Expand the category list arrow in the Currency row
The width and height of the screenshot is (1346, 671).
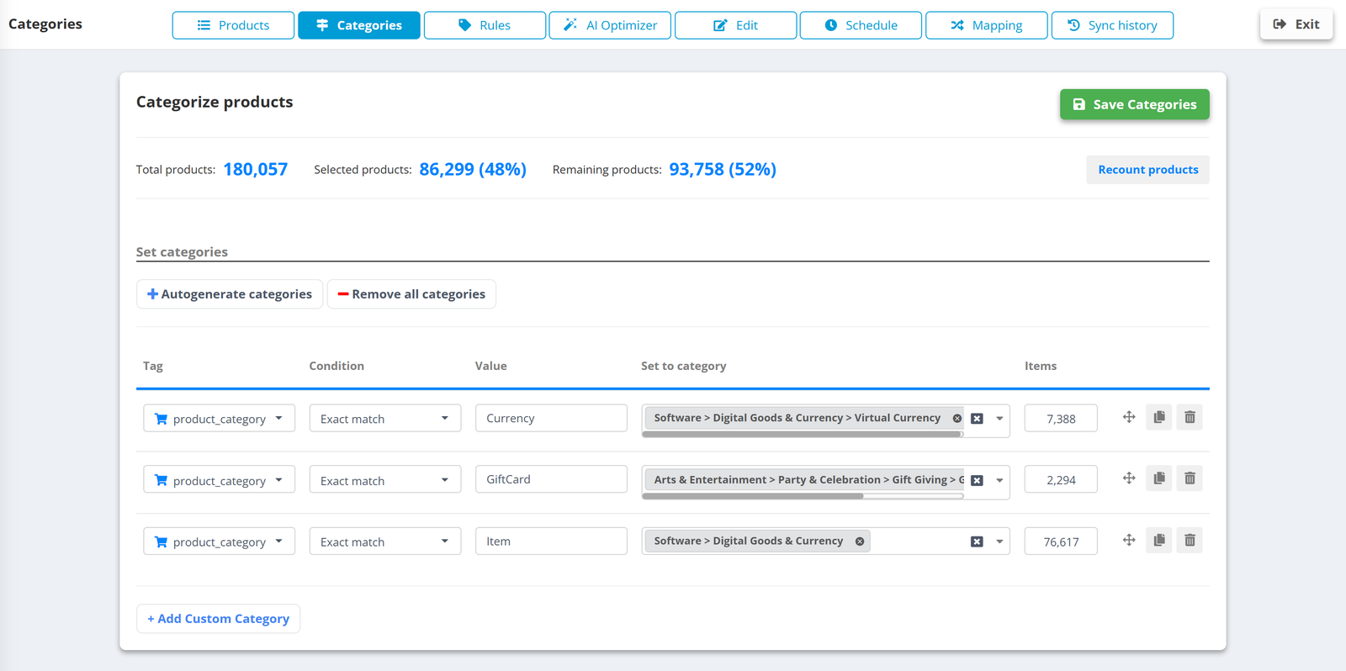pos(999,419)
